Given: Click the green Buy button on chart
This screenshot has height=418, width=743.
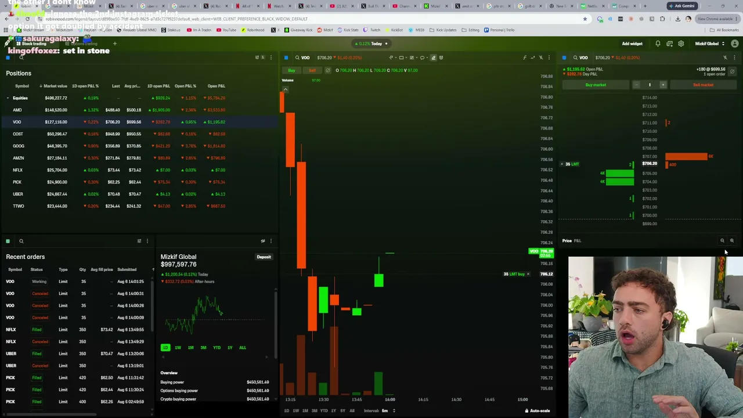Looking at the screenshot, I should point(292,70).
